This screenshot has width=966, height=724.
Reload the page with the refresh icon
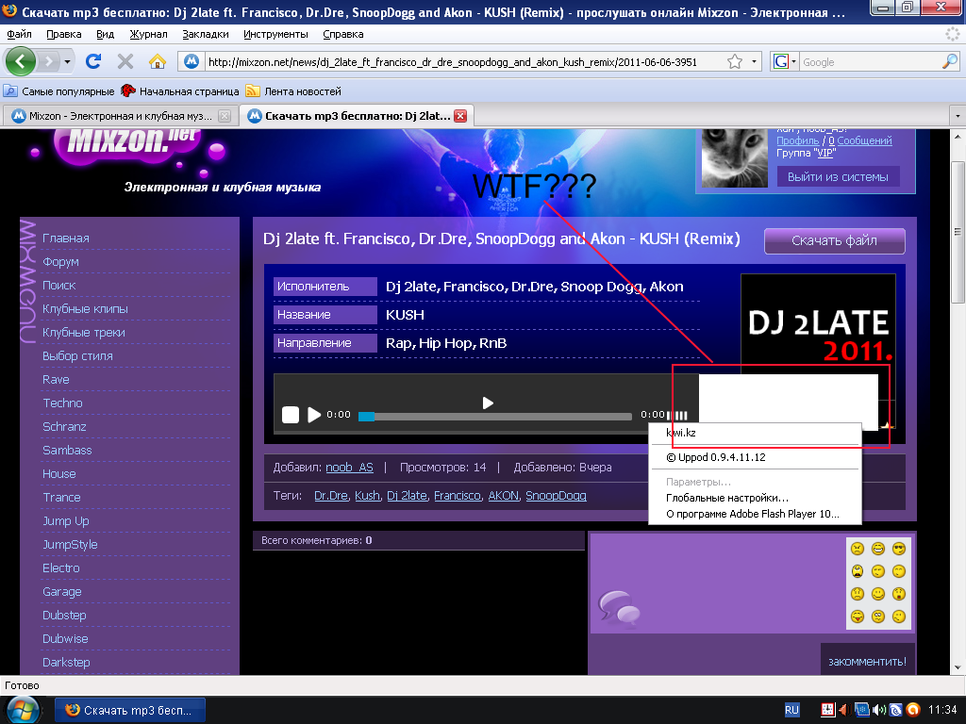pyautogui.click(x=93, y=61)
